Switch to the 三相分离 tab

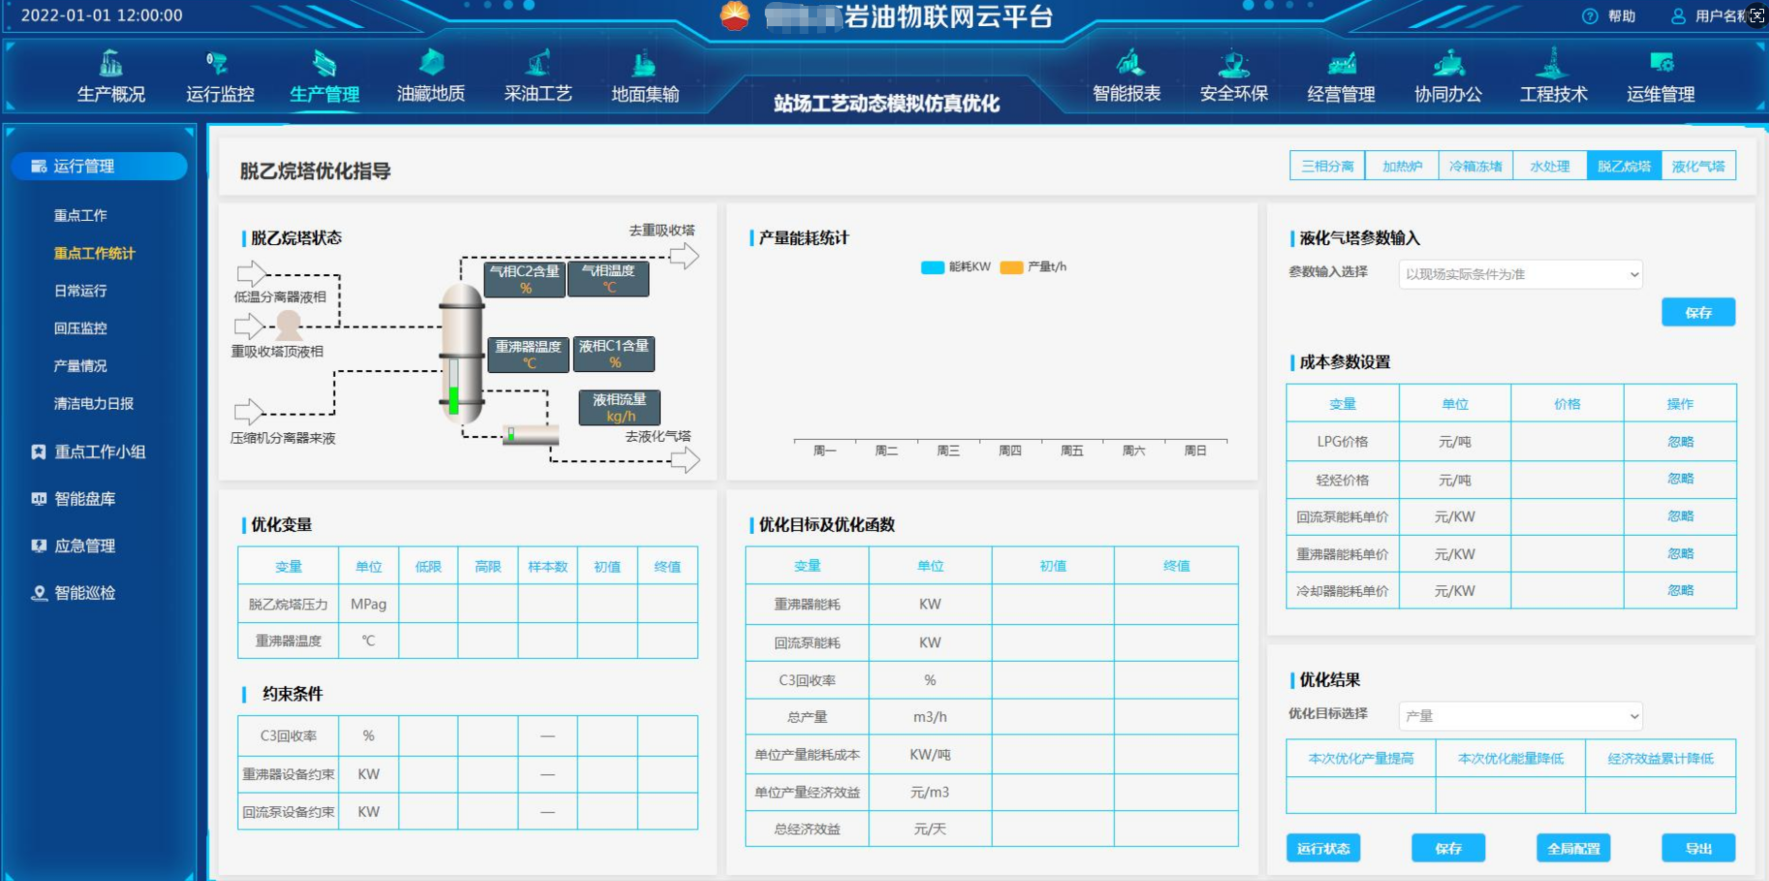tap(1327, 167)
